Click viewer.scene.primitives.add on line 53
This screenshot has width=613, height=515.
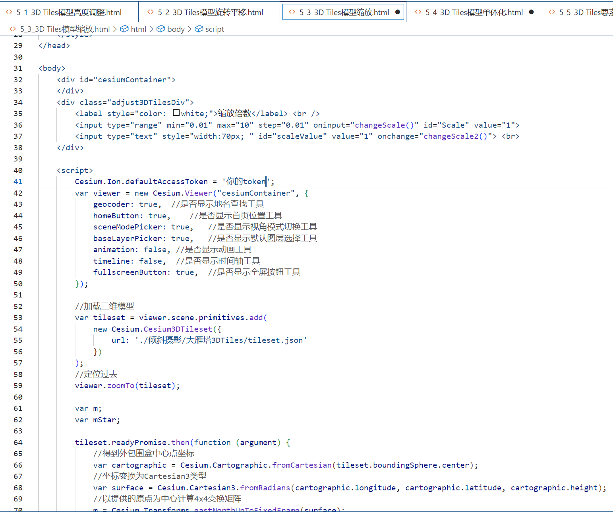click(x=201, y=318)
